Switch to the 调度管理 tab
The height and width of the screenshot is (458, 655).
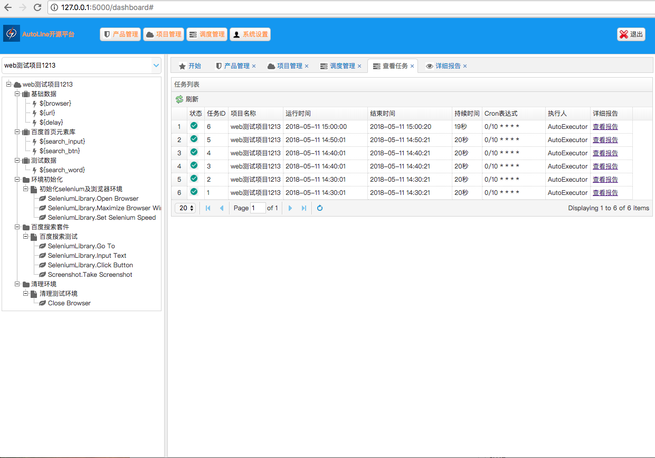click(341, 66)
